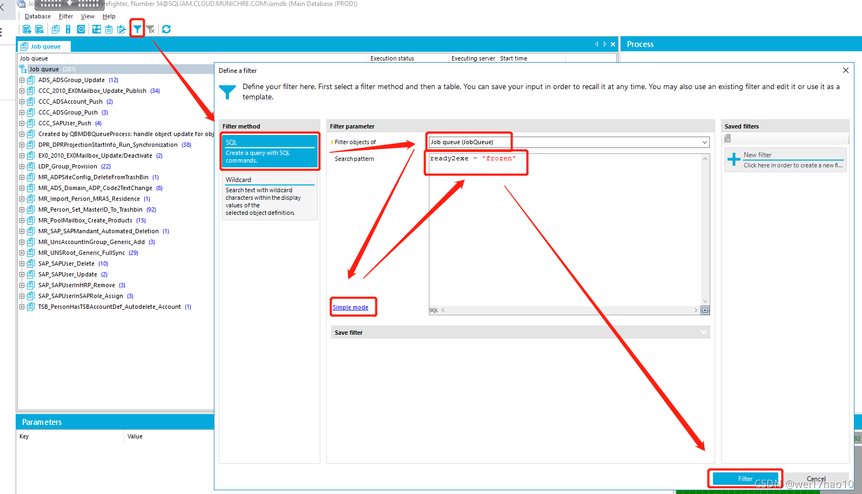Click the process layout toolbar icon
This screenshot has width=862, height=494.
(x=97, y=29)
